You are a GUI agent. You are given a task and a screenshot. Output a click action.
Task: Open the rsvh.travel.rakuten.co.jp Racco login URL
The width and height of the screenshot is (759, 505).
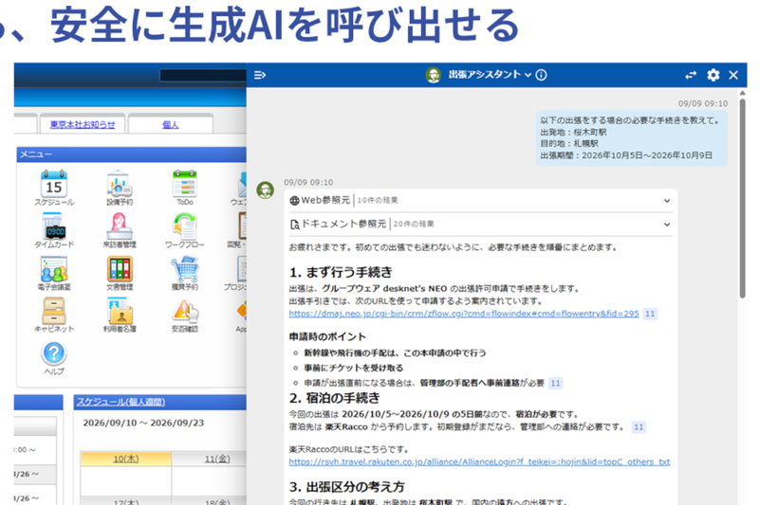(x=479, y=462)
